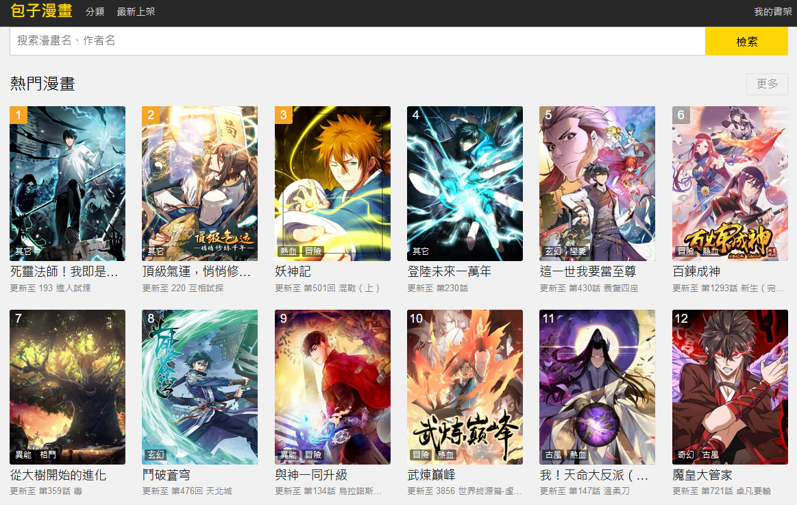This screenshot has height=505, width=797.
Task: Click the yellow 檢索 search button
Action: pos(747,41)
